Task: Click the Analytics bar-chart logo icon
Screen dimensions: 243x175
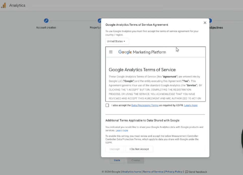Action: coord(4,5)
